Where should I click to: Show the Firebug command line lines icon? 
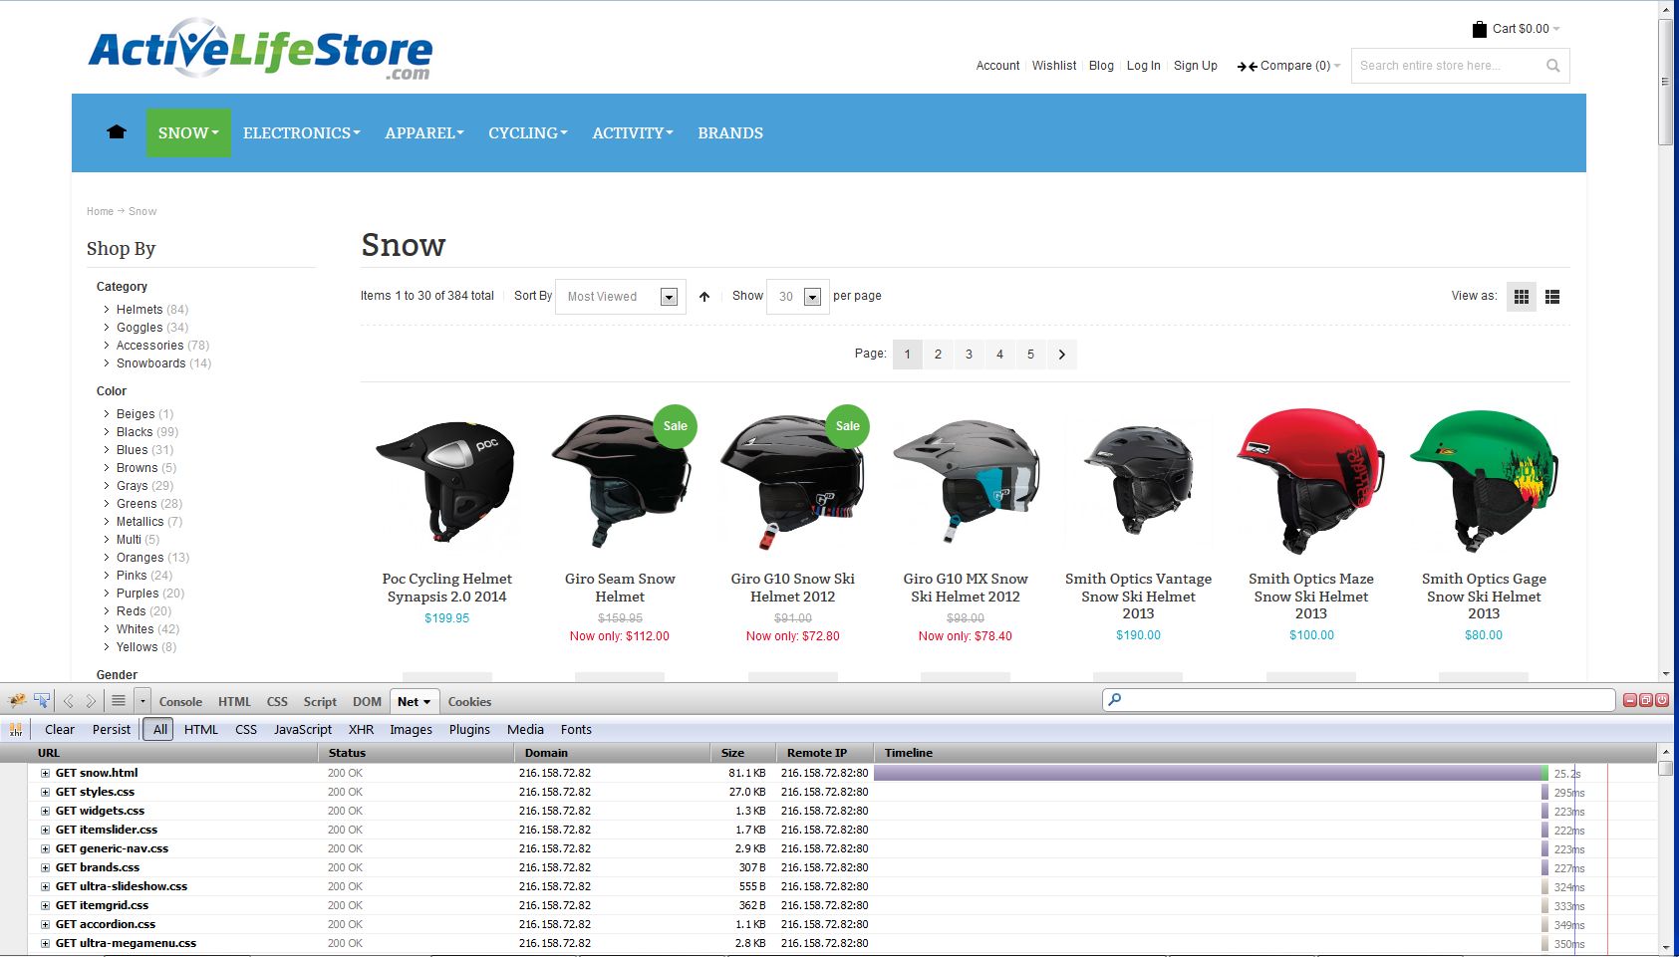click(119, 701)
